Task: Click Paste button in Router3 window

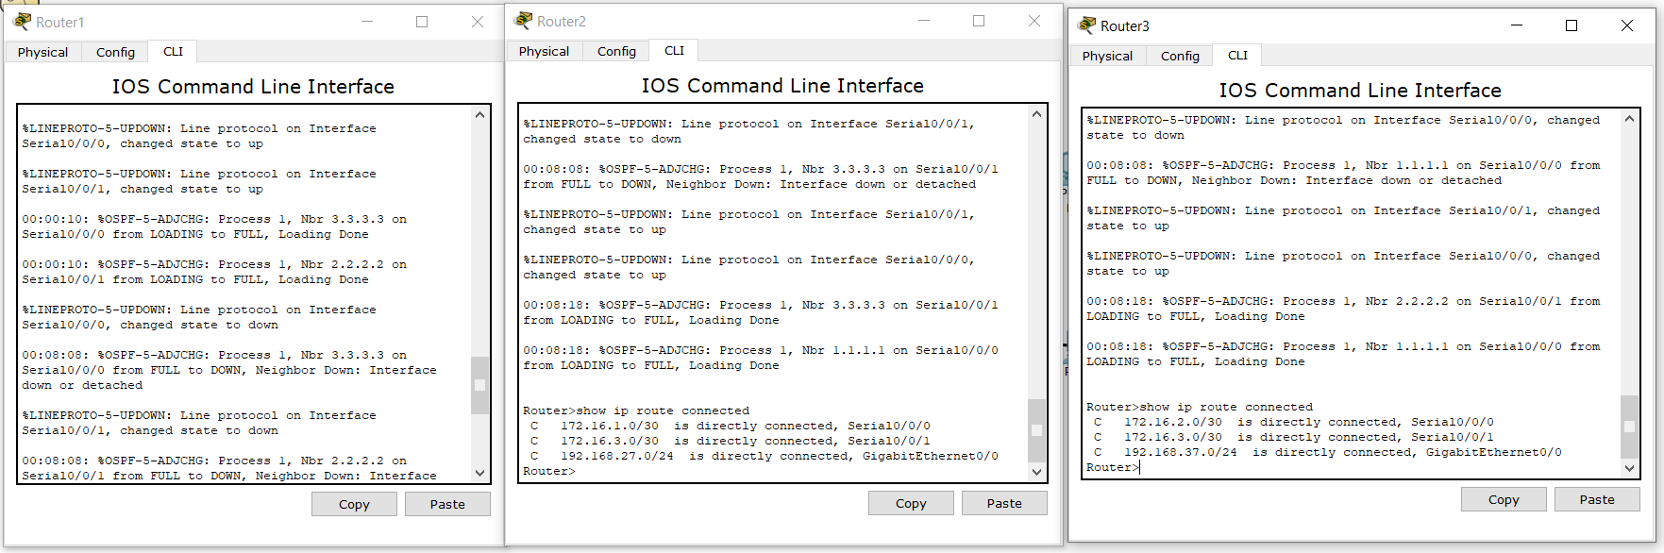Action: pyautogui.click(x=1597, y=499)
